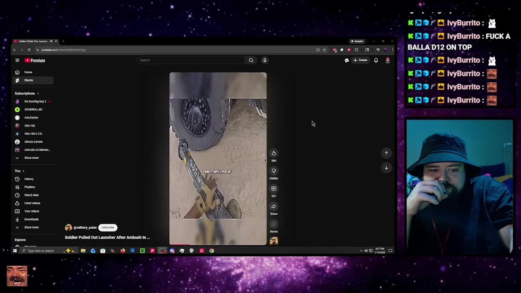Share this Short
The width and height of the screenshot is (521, 293).
[274, 206]
